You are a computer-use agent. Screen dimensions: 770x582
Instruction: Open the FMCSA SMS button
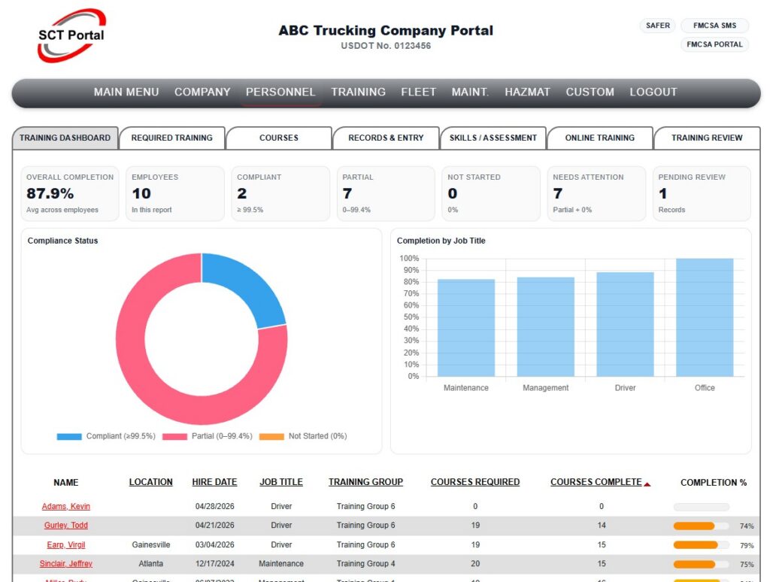714,26
